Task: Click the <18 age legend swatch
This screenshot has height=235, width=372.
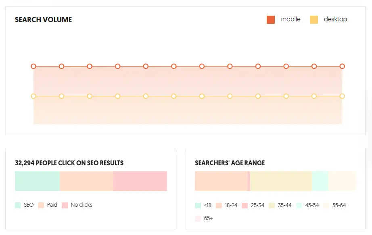Action: (198, 206)
